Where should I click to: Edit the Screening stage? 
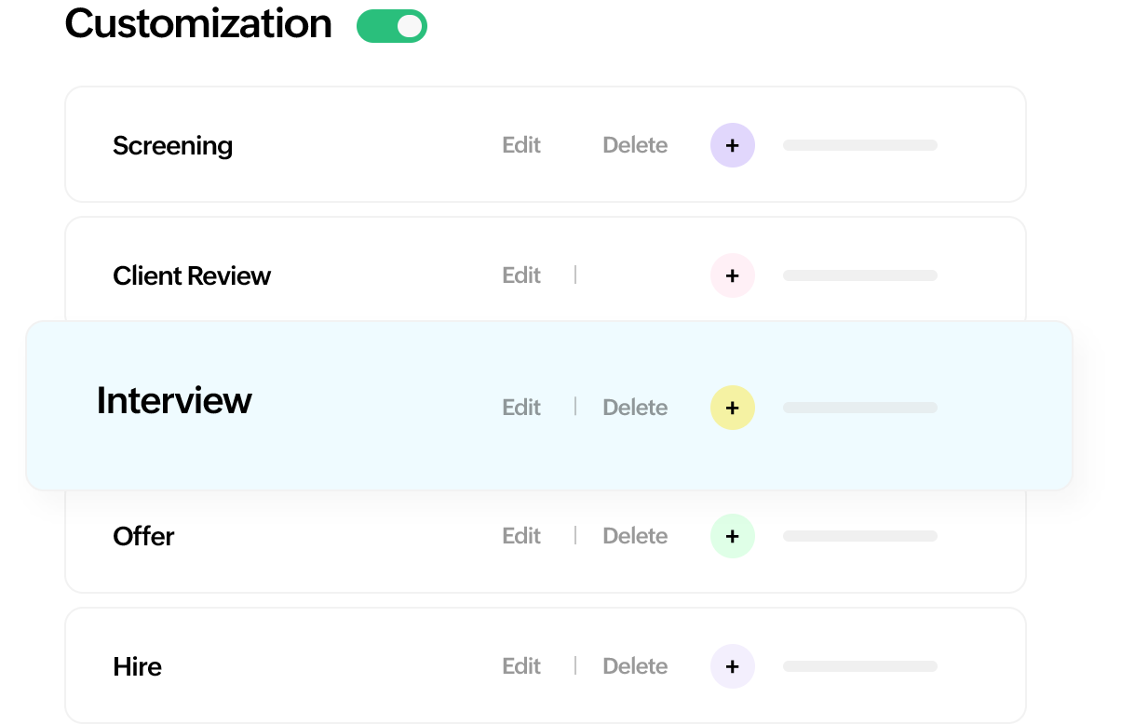coord(521,145)
